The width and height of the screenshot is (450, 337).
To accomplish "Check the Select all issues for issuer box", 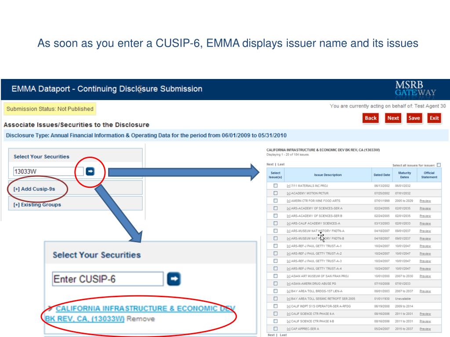I will (x=439, y=165).
